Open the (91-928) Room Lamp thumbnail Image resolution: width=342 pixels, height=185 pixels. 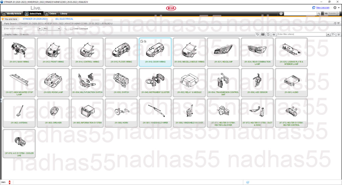[53, 83]
